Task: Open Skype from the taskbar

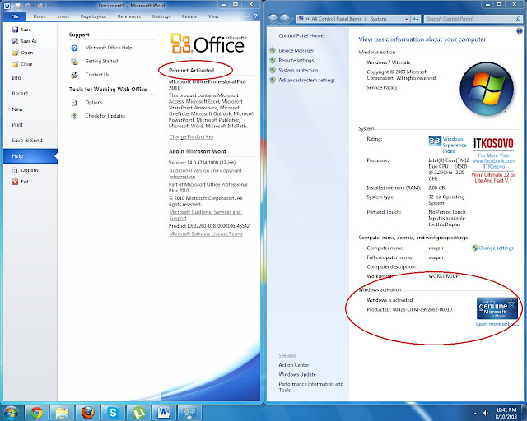Action: point(114,413)
